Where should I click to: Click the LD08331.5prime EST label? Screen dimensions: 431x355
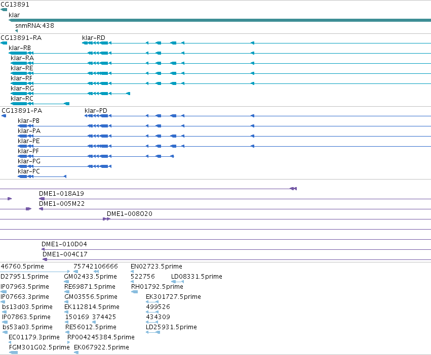pos(197,277)
